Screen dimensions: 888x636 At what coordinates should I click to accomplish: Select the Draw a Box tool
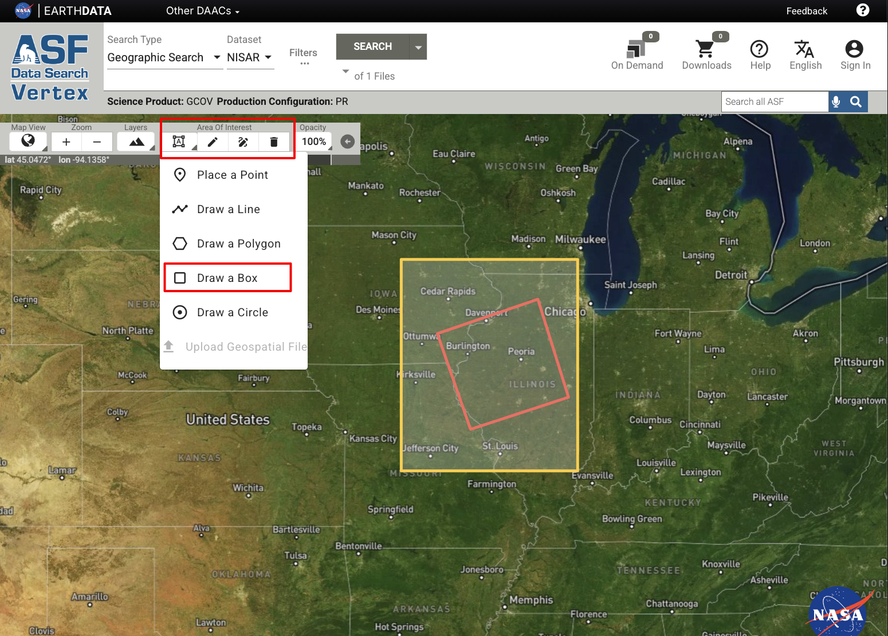click(x=227, y=277)
